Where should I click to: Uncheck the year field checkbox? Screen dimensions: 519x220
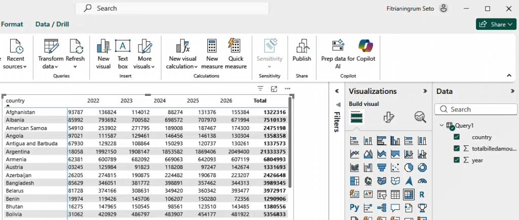(457, 160)
